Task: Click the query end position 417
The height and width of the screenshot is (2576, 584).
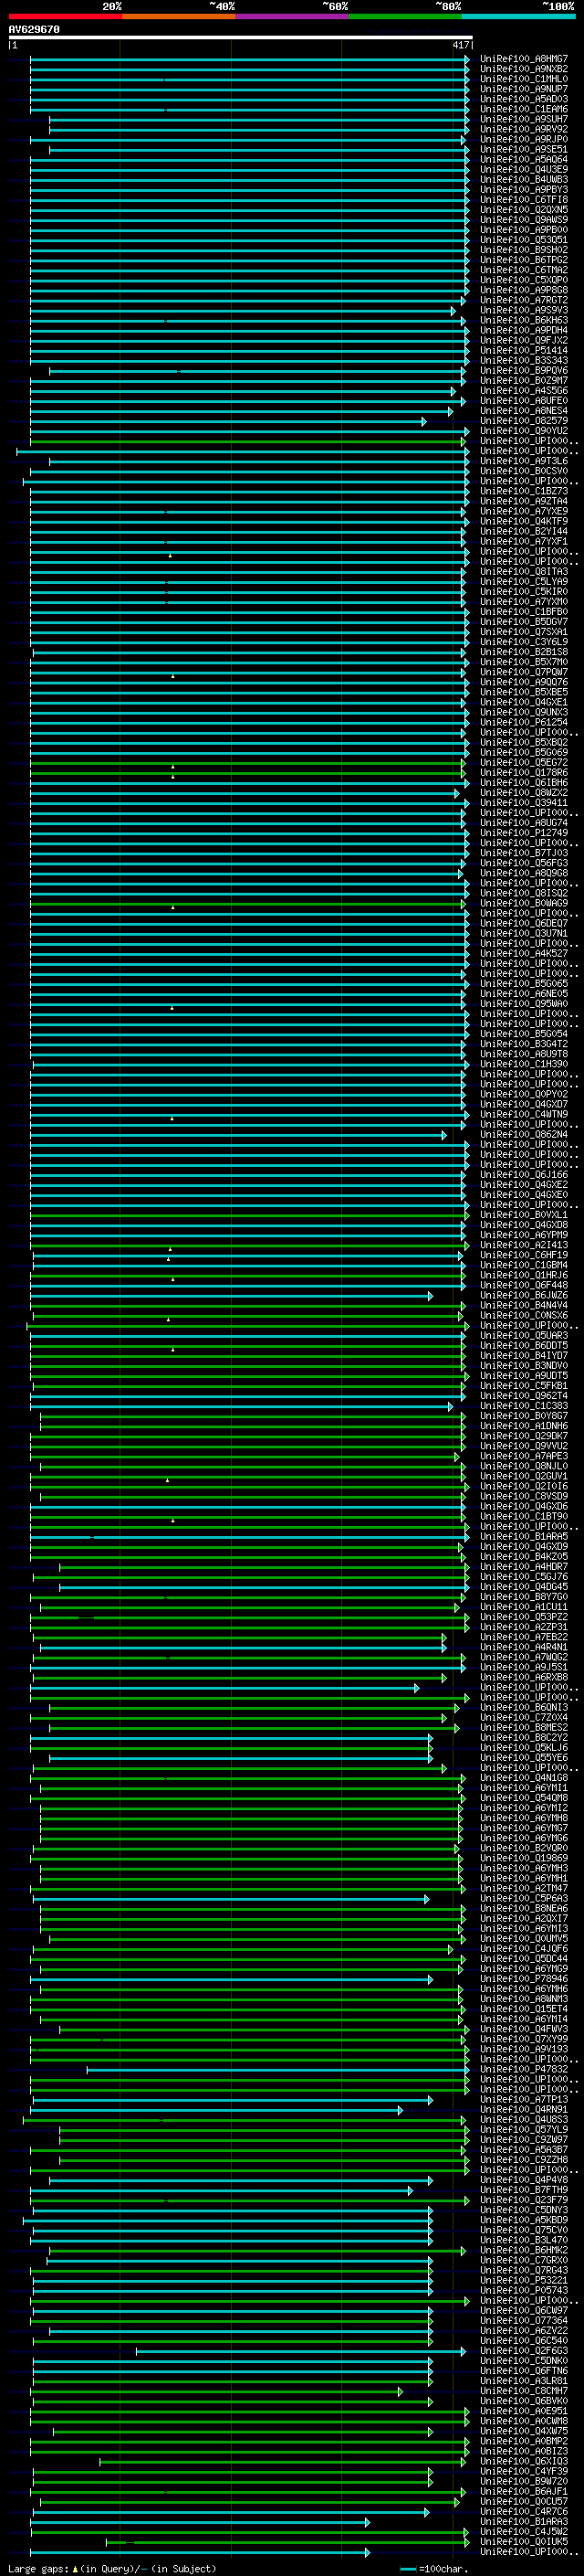Action: coord(460,45)
